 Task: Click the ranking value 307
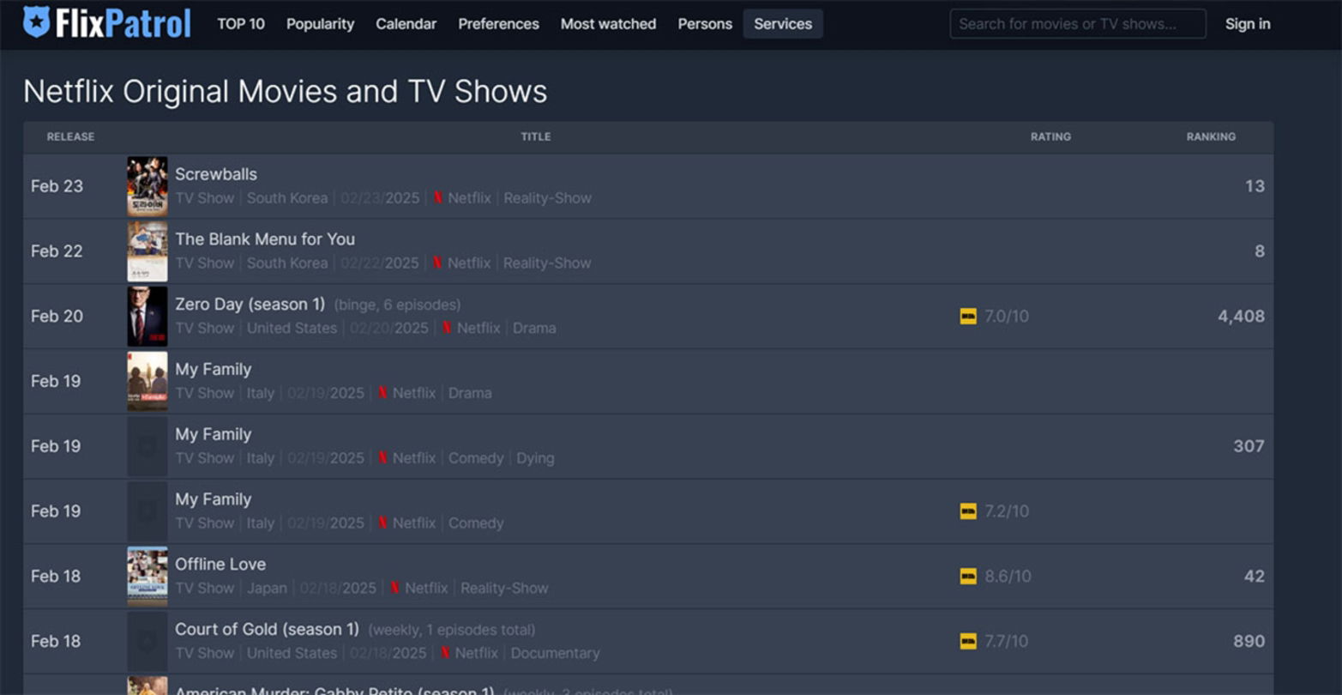coord(1249,446)
